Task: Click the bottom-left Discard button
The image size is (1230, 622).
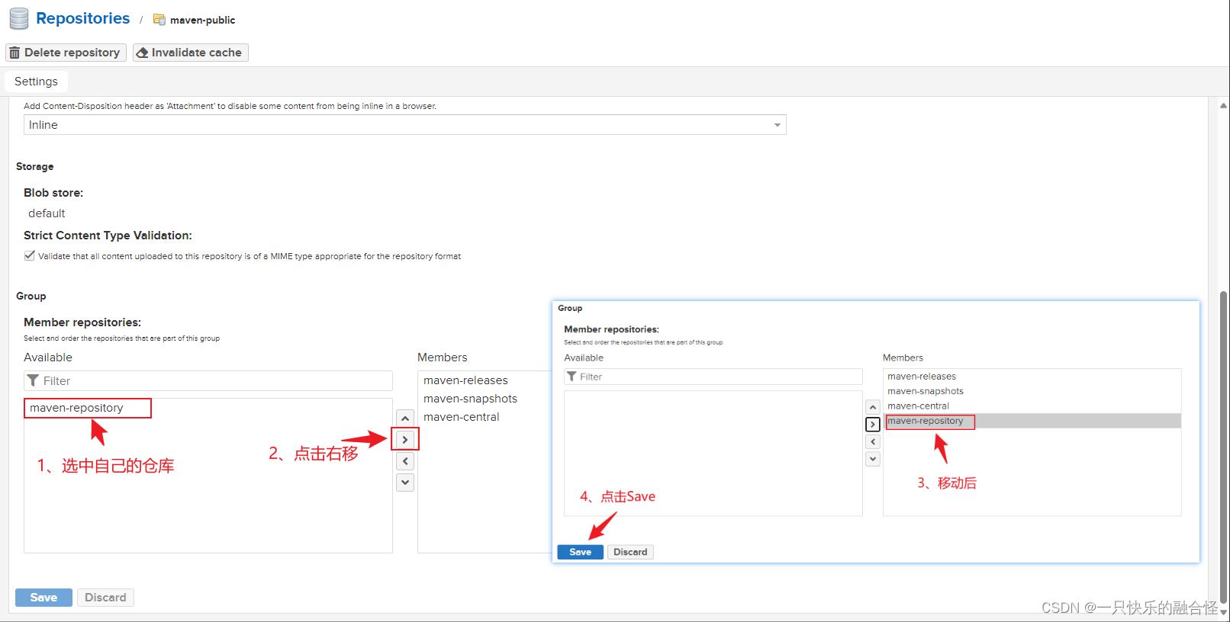Action: [x=105, y=598]
